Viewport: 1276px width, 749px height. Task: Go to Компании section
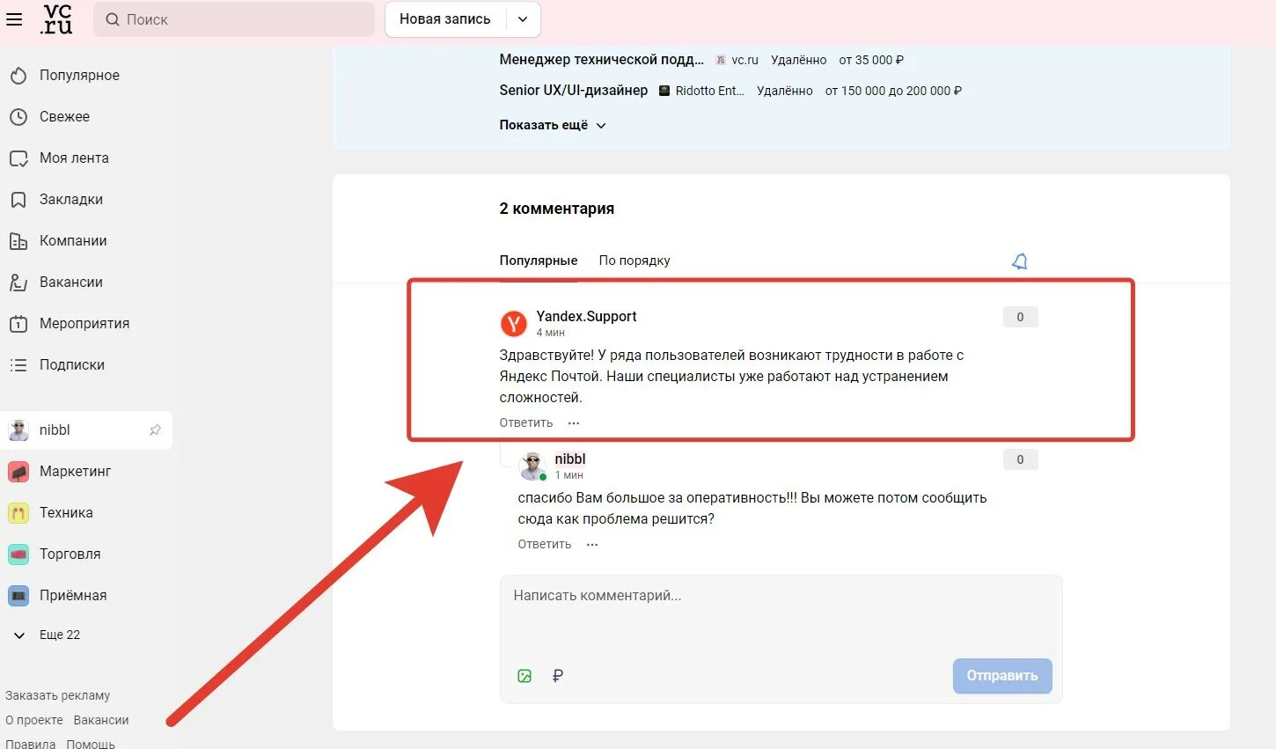point(73,241)
